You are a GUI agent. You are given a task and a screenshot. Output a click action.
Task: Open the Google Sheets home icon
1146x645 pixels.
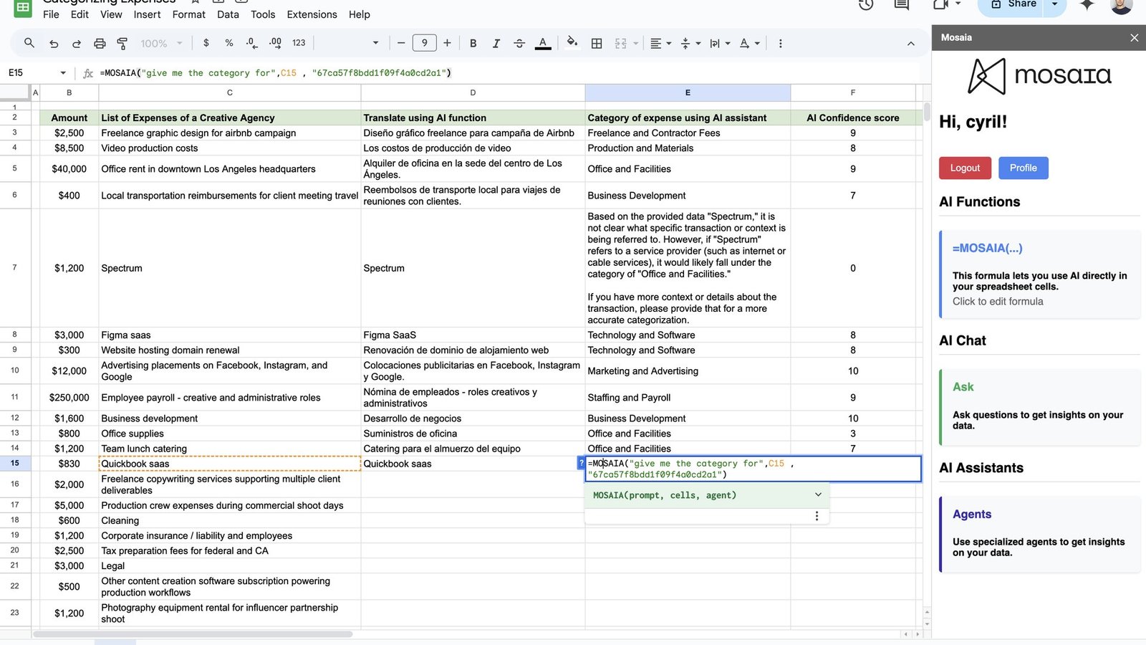click(23, 7)
